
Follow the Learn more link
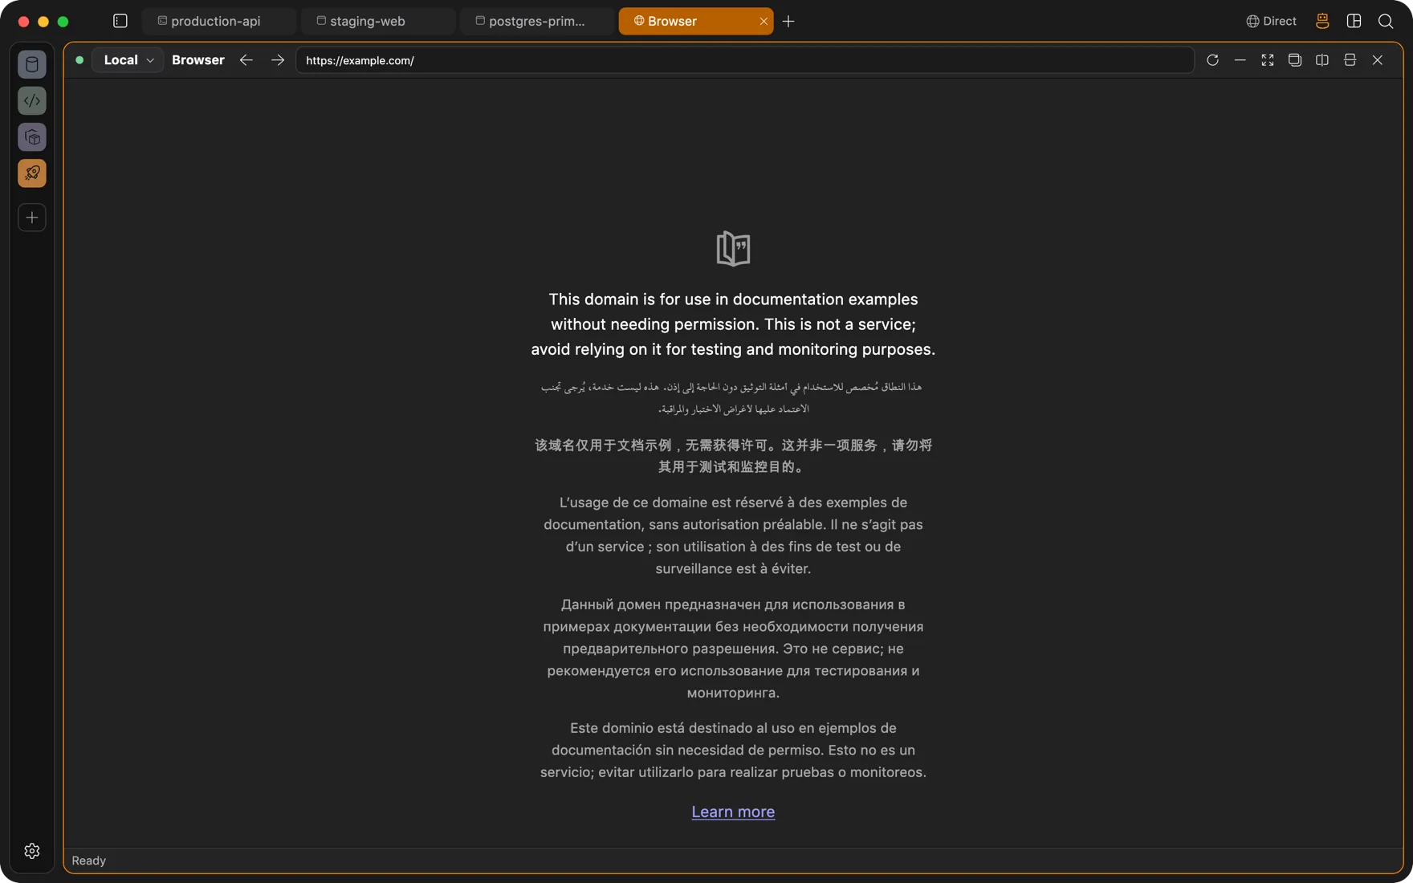point(733,812)
